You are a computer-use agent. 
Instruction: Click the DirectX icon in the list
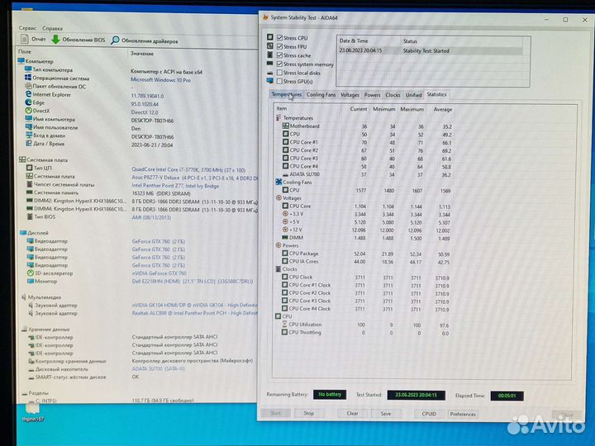pyautogui.click(x=27, y=110)
